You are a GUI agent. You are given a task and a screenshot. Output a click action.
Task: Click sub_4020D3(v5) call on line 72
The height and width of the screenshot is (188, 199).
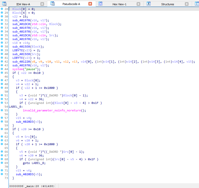click(x=29, y=174)
